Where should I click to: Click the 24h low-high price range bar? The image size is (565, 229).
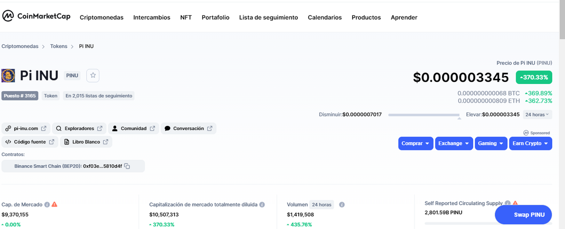424,115
